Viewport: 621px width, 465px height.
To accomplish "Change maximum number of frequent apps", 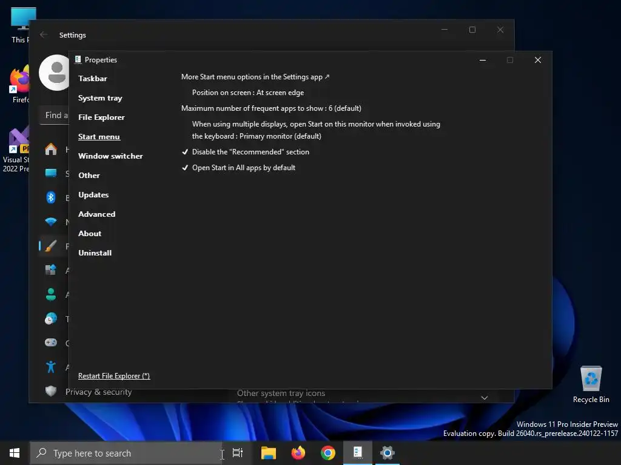I will point(271,109).
